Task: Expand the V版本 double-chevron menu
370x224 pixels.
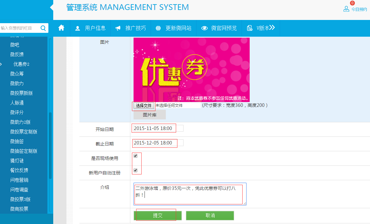Action: pyautogui.click(x=272, y=28)
